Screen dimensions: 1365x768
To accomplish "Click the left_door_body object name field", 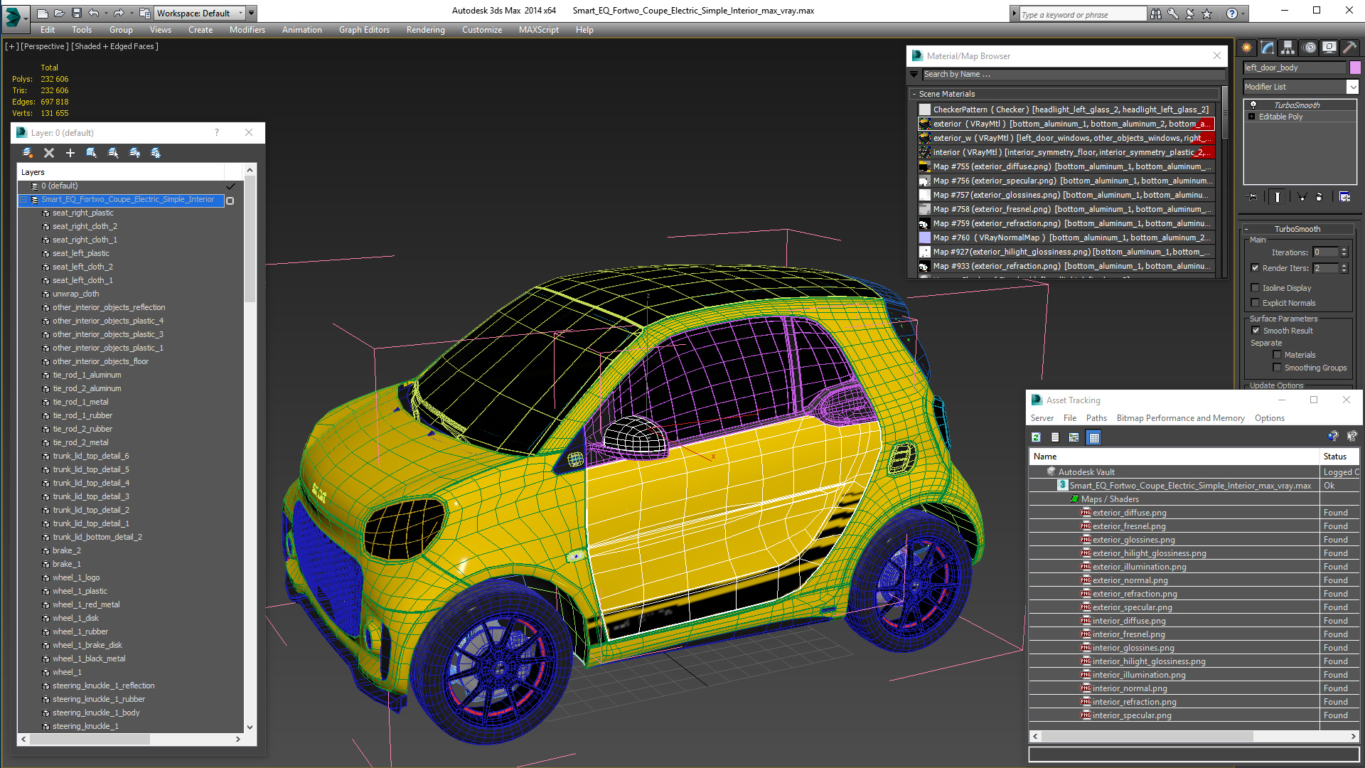I will (1295, 68).
